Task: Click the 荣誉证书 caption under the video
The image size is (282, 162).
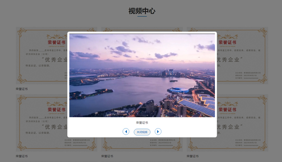Action: click(142, 122)
